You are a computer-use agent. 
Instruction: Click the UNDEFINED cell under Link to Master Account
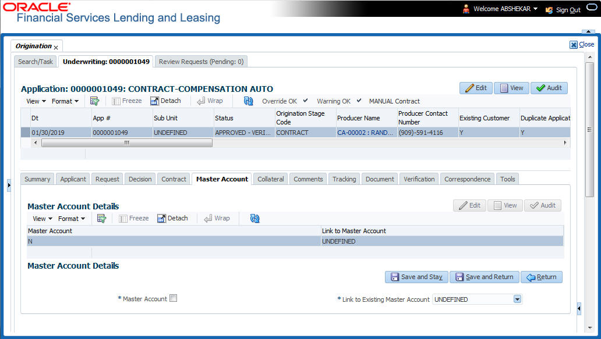(442, 241)
